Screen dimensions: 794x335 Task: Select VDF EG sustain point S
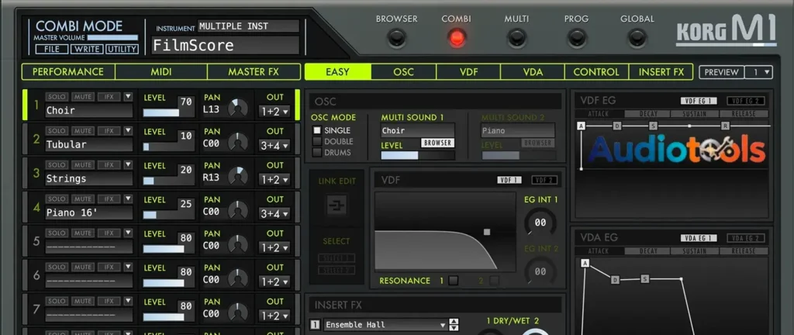[x=653, y=126]
